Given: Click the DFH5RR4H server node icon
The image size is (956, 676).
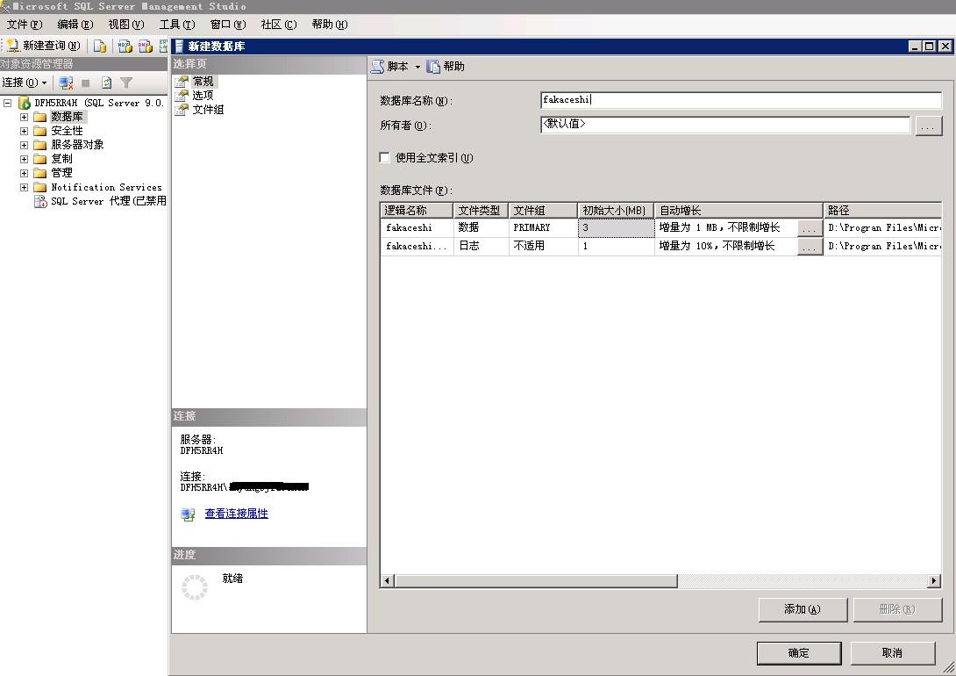Looking at the screenshot, I should (x=25, y=103).
